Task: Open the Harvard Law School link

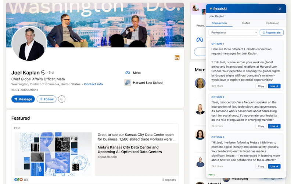Action: click(x=148, y=82)
